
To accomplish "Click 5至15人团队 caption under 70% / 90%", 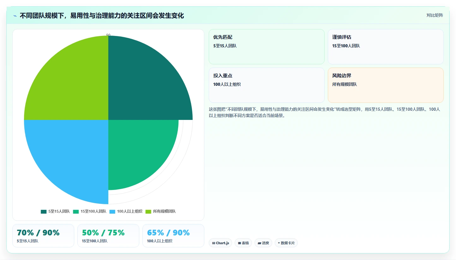I will pyautogui.click(x=27, y=241).
